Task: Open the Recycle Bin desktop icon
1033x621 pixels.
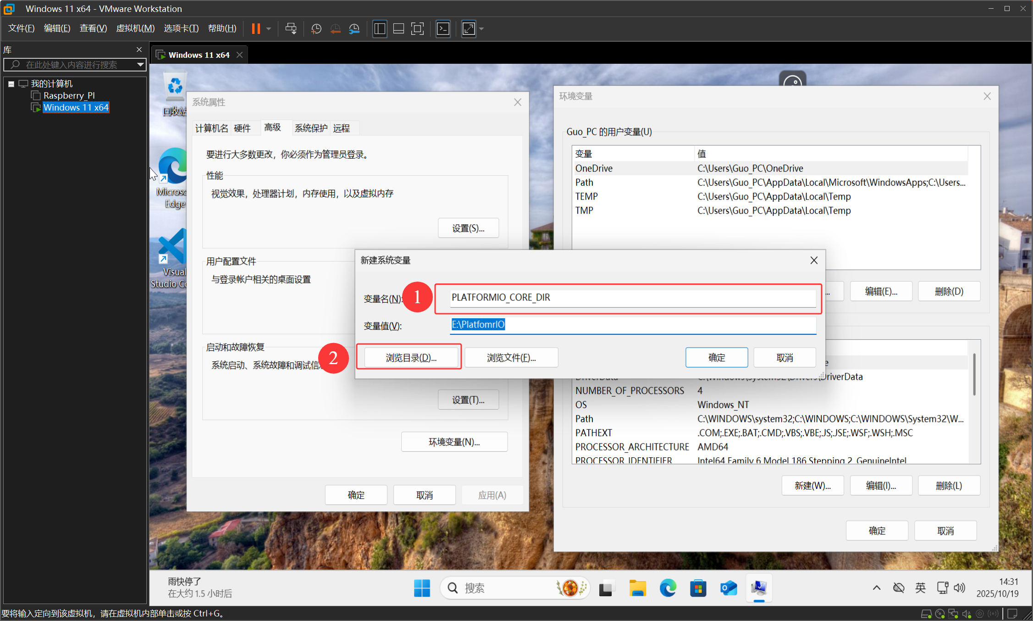Action: (x=174, y=94)
